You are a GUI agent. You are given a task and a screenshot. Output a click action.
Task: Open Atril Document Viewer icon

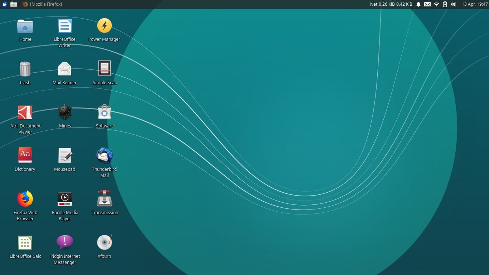coord(25,112)
